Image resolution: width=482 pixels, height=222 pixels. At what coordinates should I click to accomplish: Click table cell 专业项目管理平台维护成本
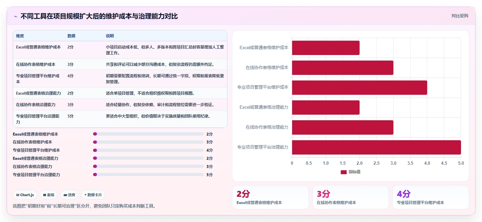click(x=38, y=79)
